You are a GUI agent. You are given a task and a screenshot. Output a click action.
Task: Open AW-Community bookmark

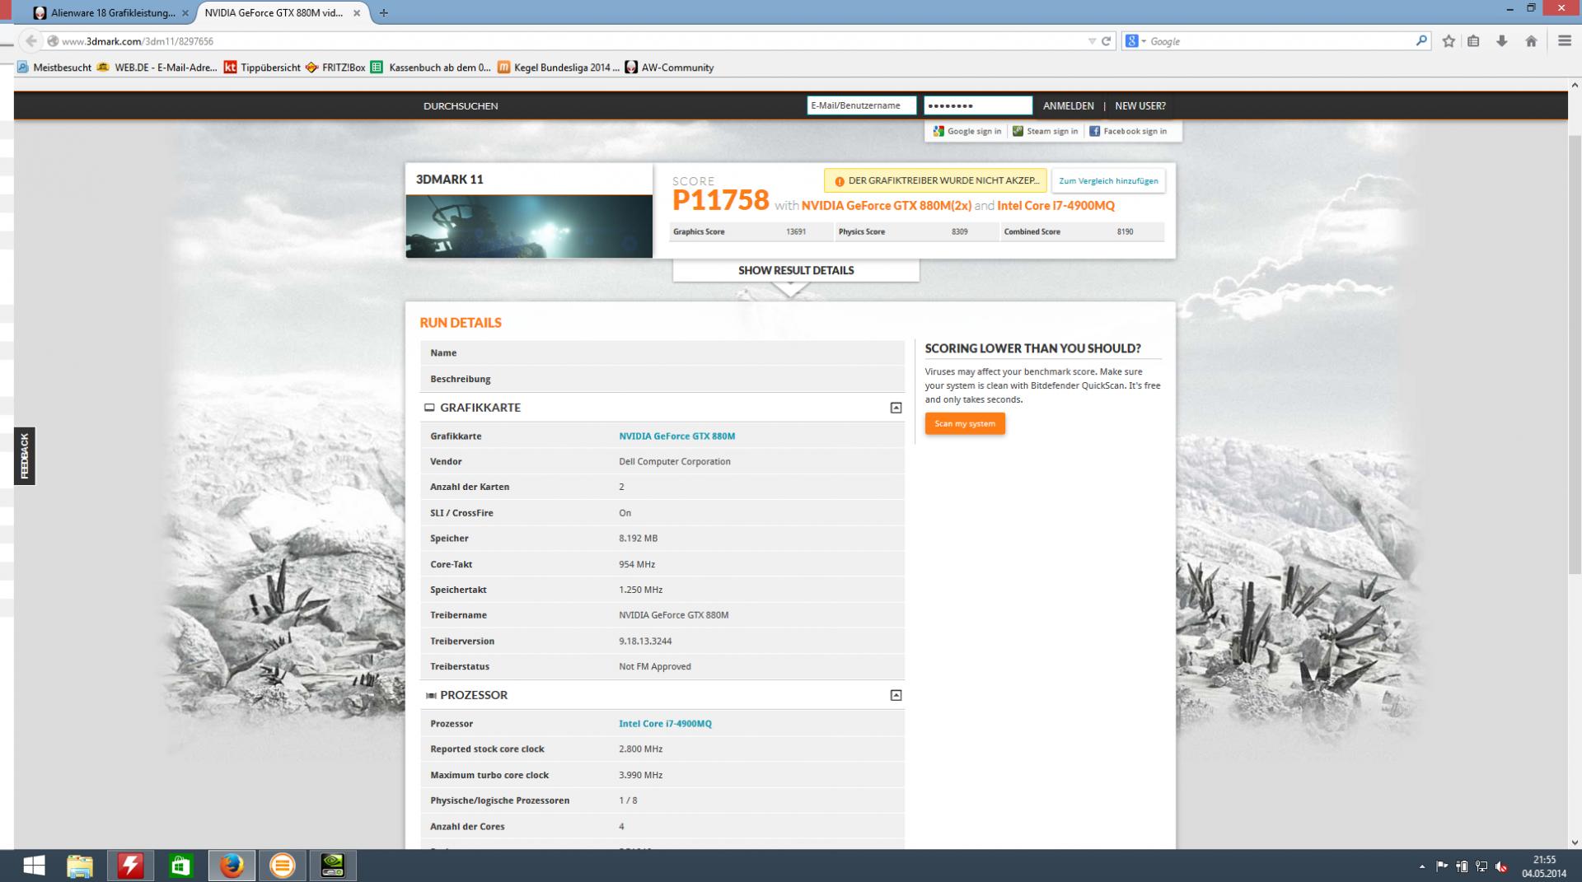669,68
